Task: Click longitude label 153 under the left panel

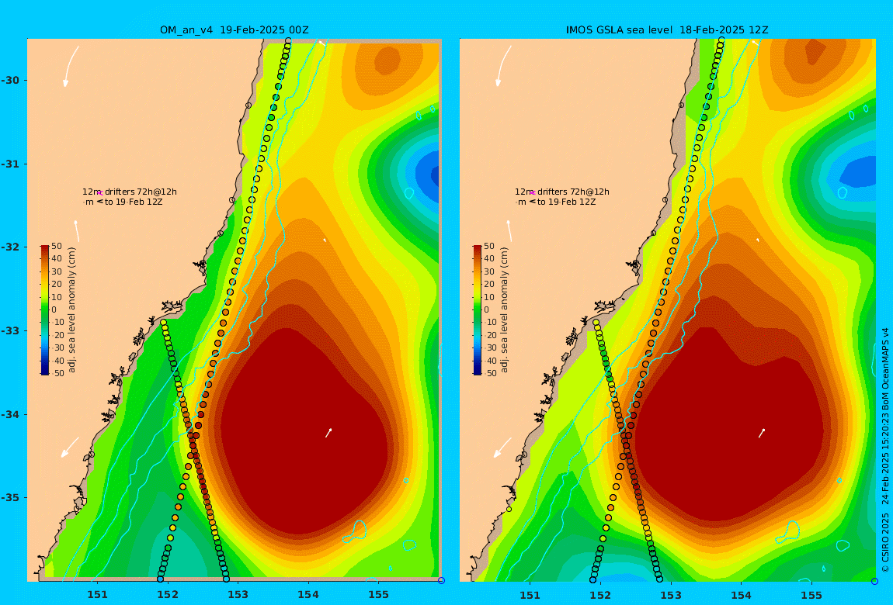Action: click(238, 595)
